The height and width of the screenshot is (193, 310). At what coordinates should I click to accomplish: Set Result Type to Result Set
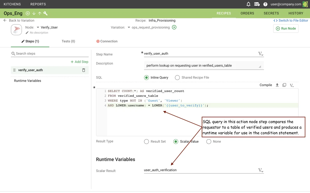(146, 142)
